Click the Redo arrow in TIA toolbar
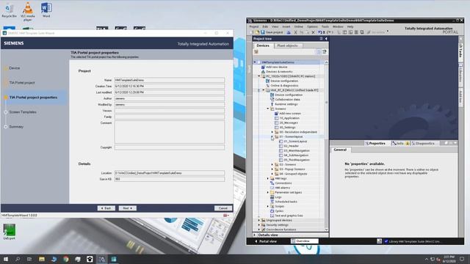The height and width of the screenshot is (264, 470). pyautogui.click(x=328, y=32)
